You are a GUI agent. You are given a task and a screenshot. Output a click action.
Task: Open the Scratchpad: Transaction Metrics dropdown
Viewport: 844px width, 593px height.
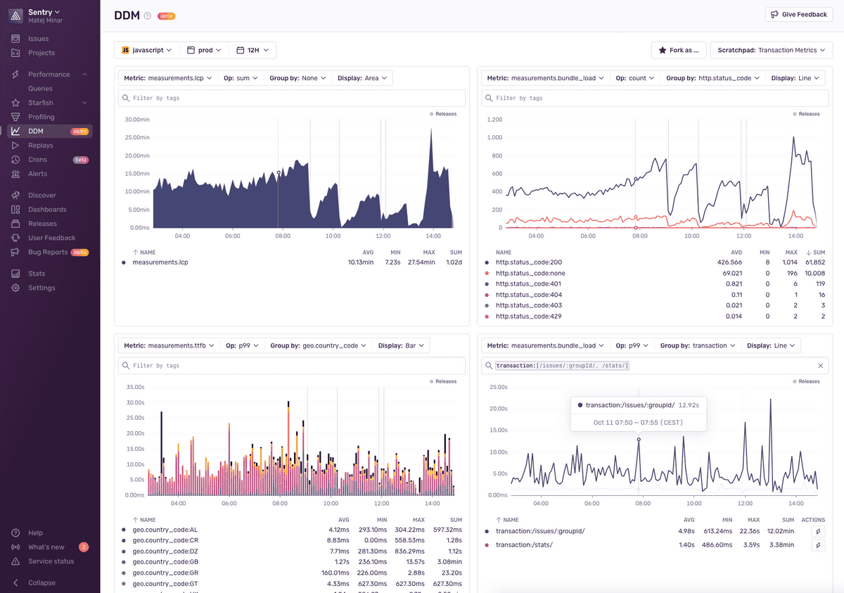click(x=772, y=50)
